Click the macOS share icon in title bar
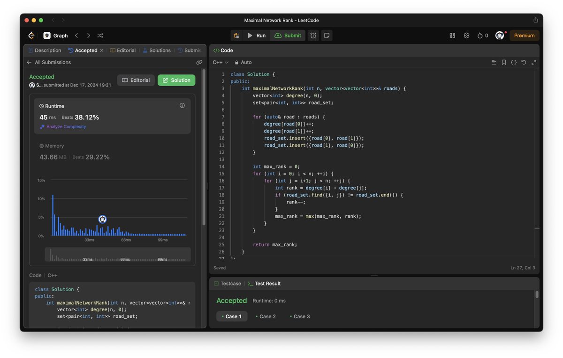The width and height of the screenshot is (563, 358). [536, 20]
